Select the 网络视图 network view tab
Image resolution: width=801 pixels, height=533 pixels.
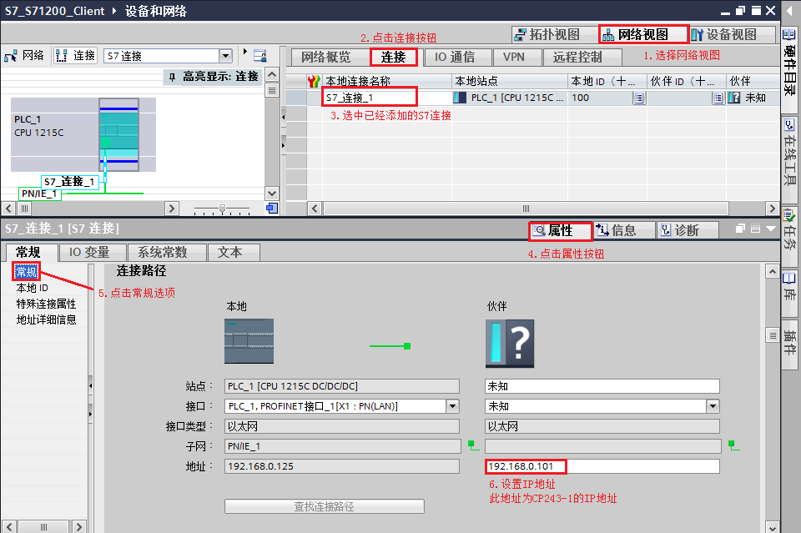[x=642, y=34]
